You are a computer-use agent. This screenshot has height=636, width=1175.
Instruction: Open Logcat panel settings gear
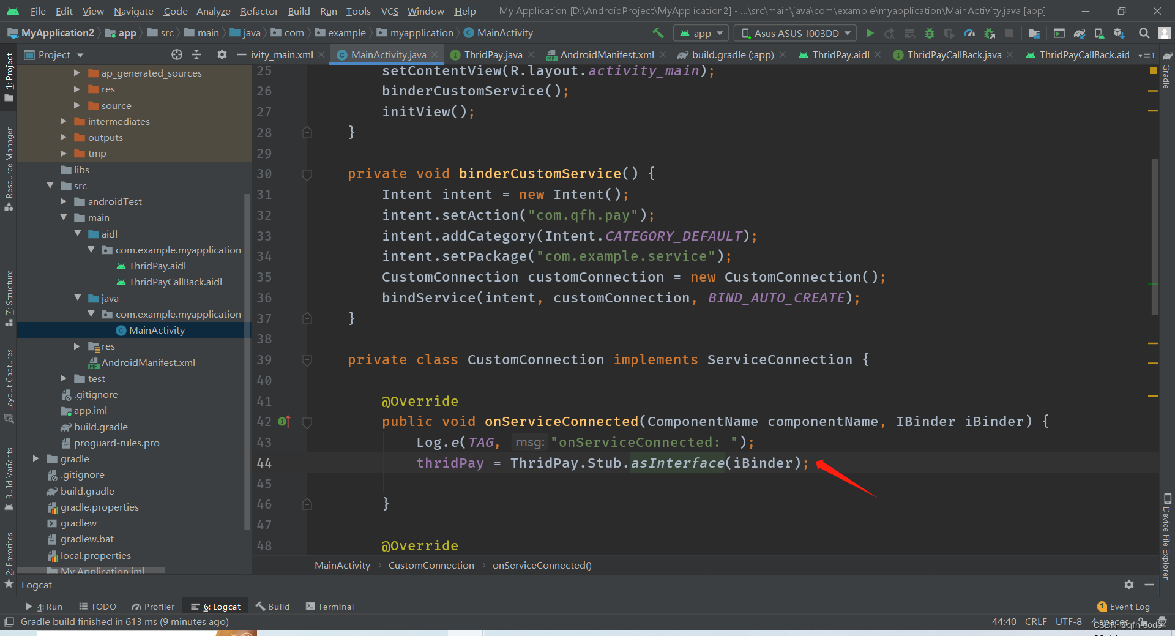pos(1129,585)
